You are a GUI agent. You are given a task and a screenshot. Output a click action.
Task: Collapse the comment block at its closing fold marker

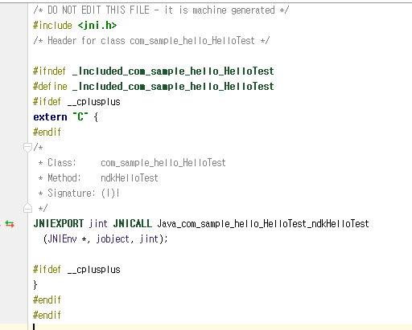tap(27, 208)
